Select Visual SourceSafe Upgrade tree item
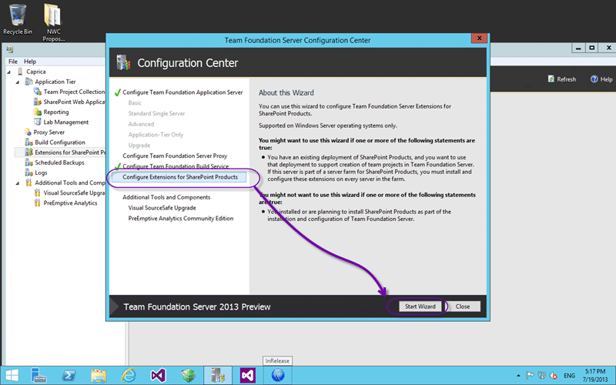This screenshot has height=385, width=616. pyautogui.click(x=74, y=193)
